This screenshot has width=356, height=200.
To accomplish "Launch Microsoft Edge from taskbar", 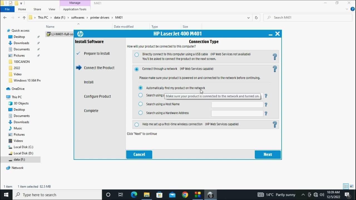I will click(x=134, y=195).
